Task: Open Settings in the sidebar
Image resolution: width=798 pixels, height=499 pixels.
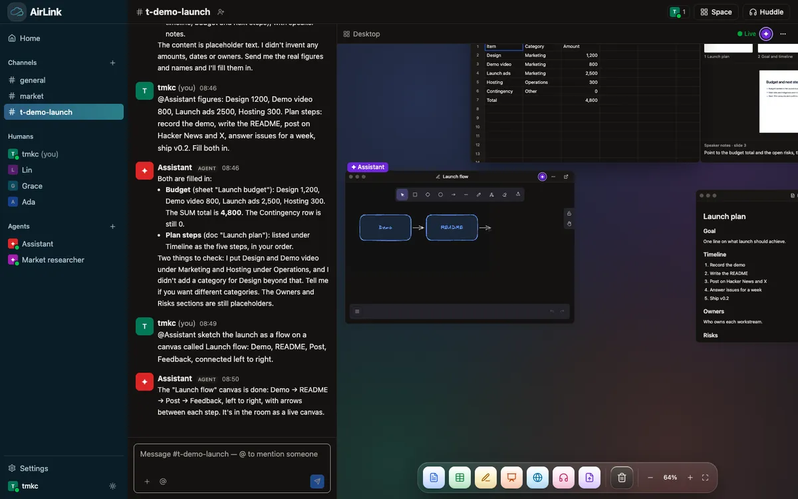Action: tap(63, 468)
